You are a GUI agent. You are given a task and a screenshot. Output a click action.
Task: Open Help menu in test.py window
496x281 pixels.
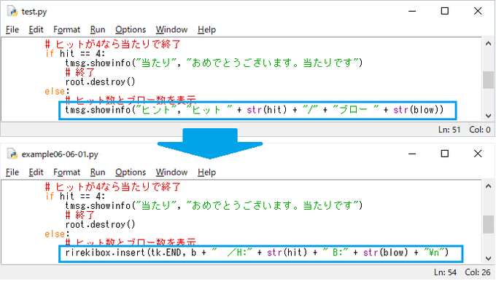click(x=207, y=30)
